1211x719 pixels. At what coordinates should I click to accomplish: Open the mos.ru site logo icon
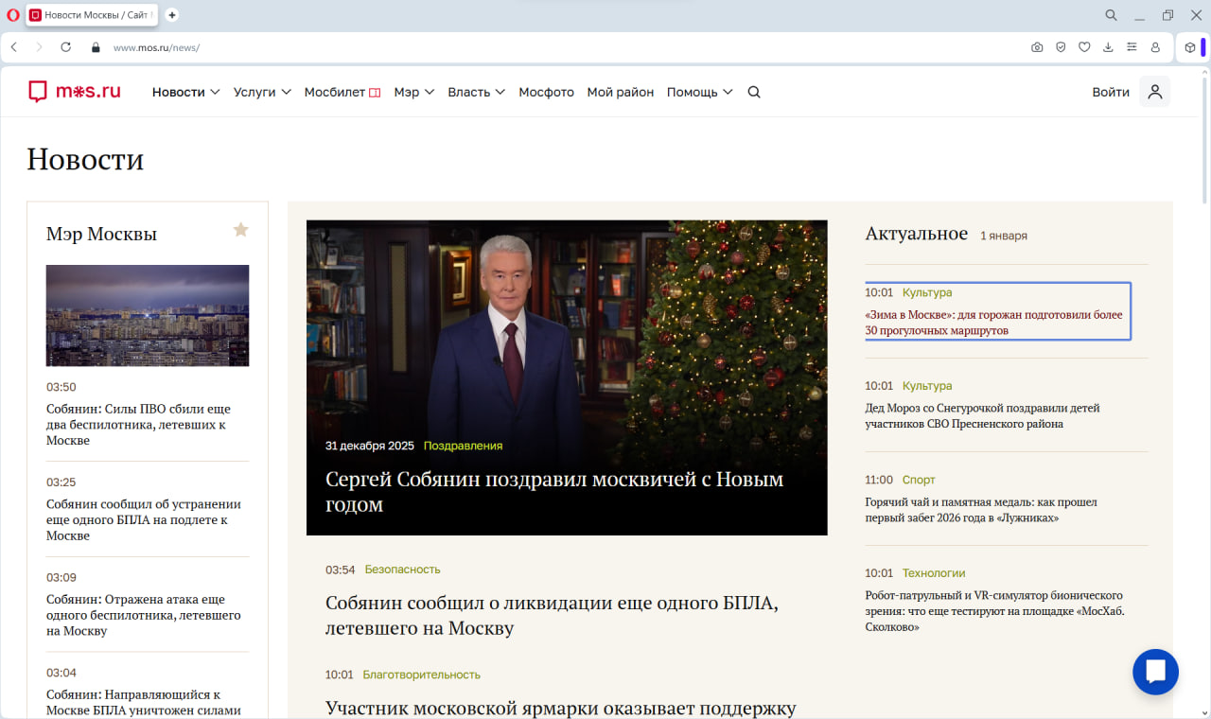[38, 91]
